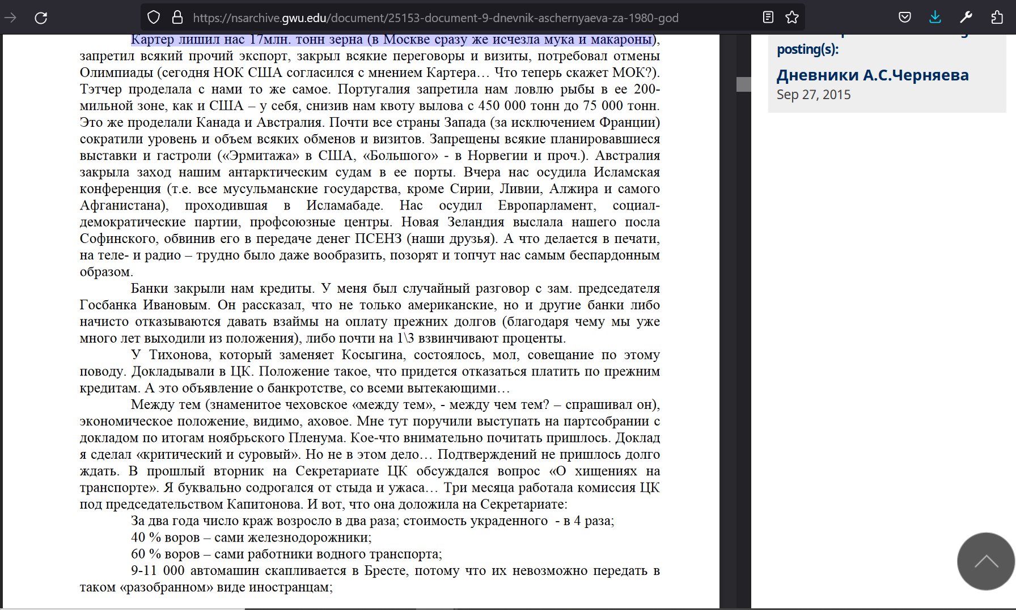This screenshot has width=1016, height=610.
Task: Click the text '9-11 000 автомашин скапливается в Бресте'
Action: click(269, 570)
